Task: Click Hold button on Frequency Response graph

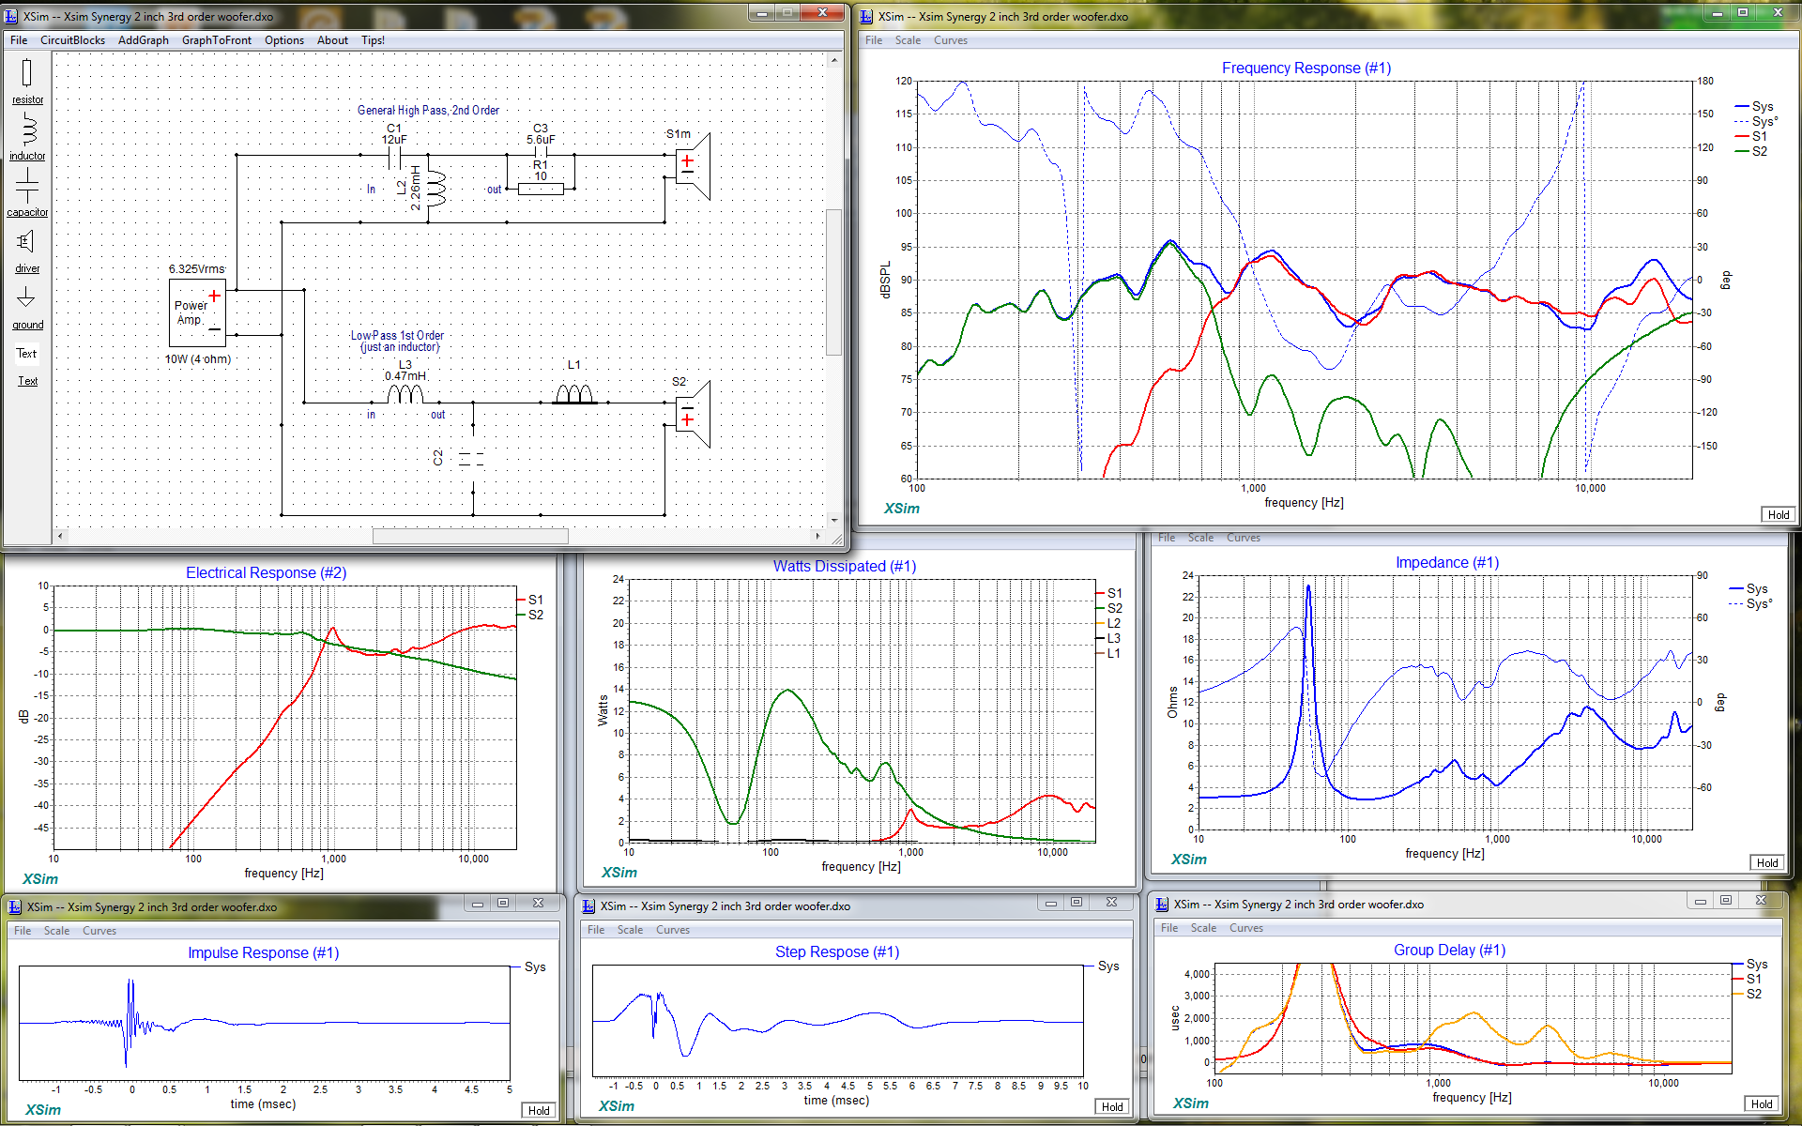Action: [1779, 514]
